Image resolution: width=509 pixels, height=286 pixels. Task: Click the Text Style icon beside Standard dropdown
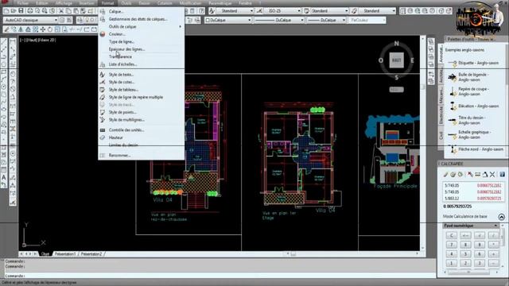(x=212, y=10)
